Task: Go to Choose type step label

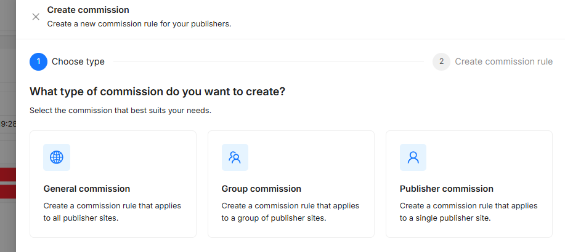Action: click(x=78, y=61)
